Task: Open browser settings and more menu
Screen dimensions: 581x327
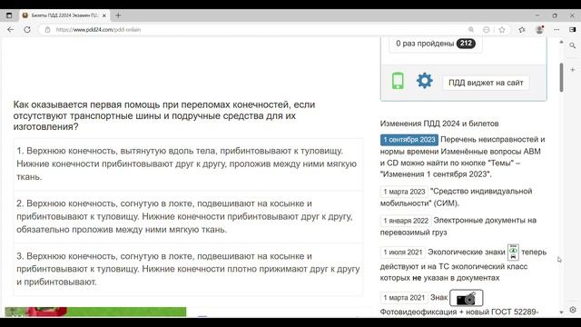Action: [x=556, y=30]
